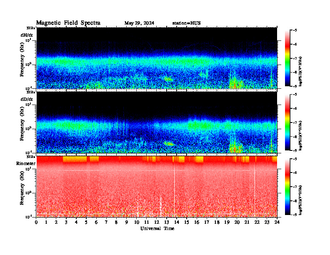Click the "station=HUS" label
Image resolution: width=330 pixels, height=255 pixels.
point(186,23)
